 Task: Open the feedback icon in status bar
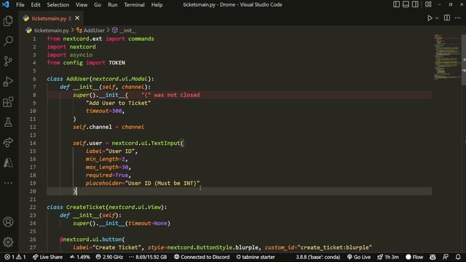click(446, 257)
